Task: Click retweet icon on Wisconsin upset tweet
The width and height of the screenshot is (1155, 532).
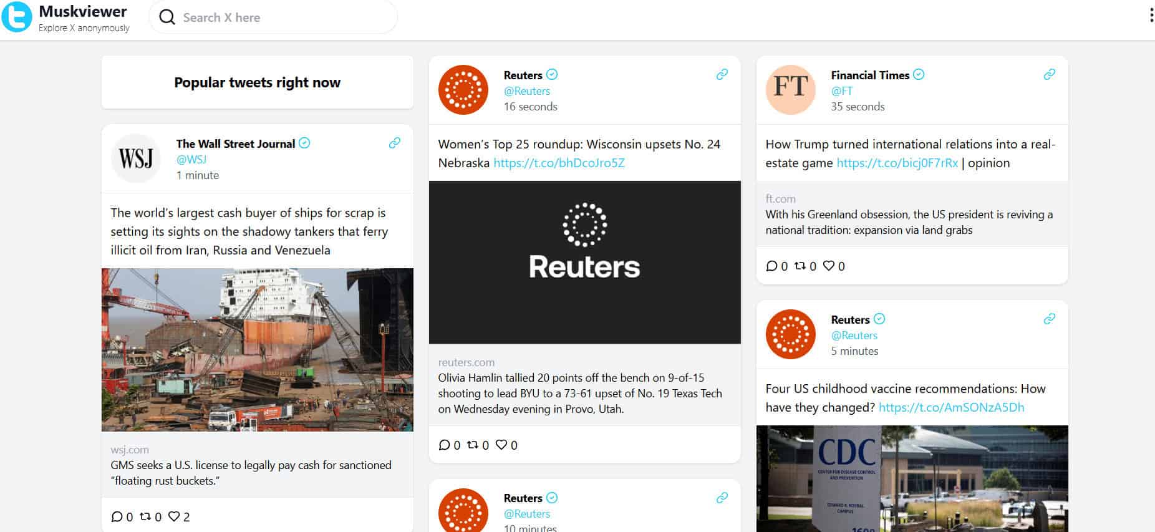Action: pyautogui.click(x=473, y=445)
